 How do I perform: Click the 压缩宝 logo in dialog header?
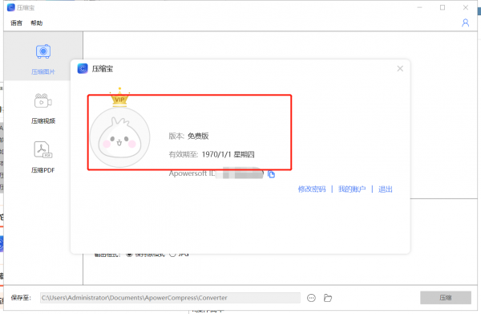pyautogui.click(x=83, y=68)
